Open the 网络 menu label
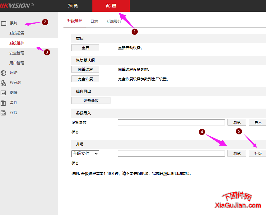The width and height of the screenshot is (266, 215). pos(14,73)
